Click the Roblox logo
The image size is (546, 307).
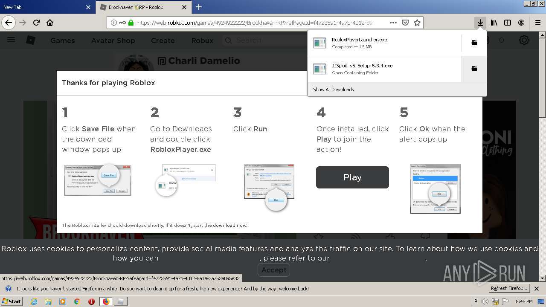click(x=31, y=40)
